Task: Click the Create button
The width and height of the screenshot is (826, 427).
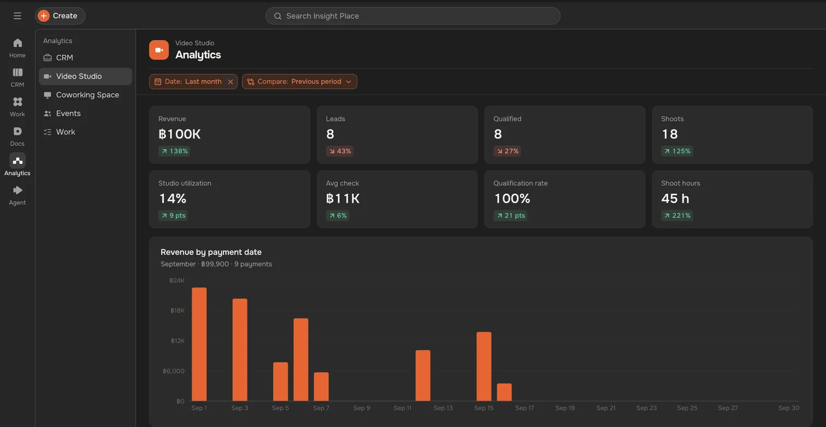Action: (60, 16)
